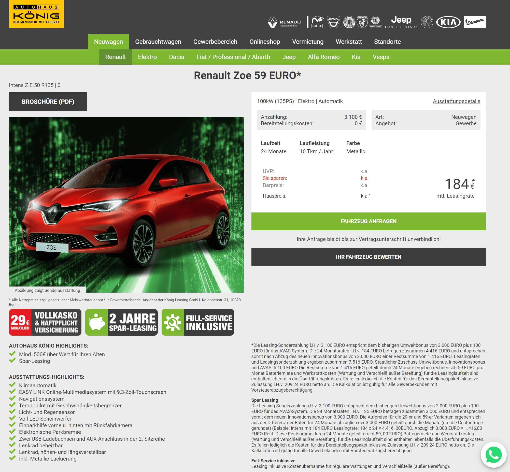Open the Jeep Das Original logo
This screenshot has height=472, width=510.
(401, 22)
